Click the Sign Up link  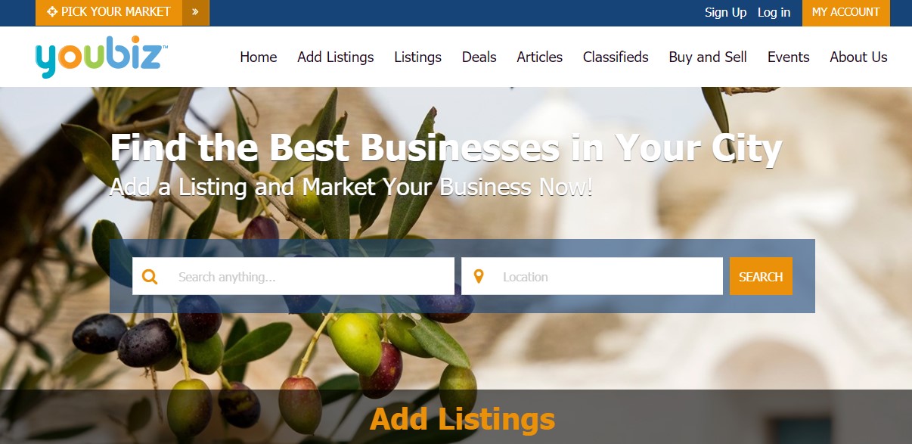tap(725, 12)
